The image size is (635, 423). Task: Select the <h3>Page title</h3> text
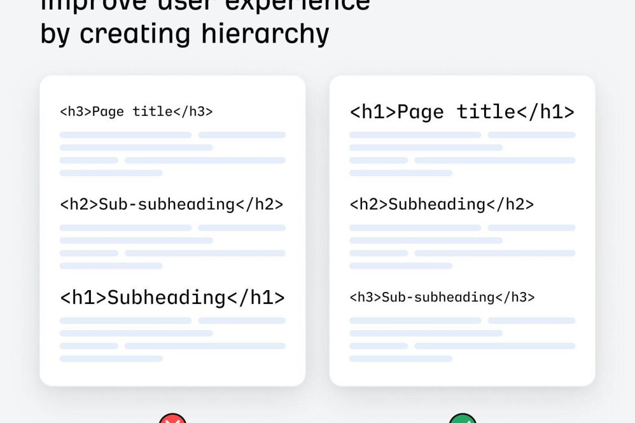[136, 112]
